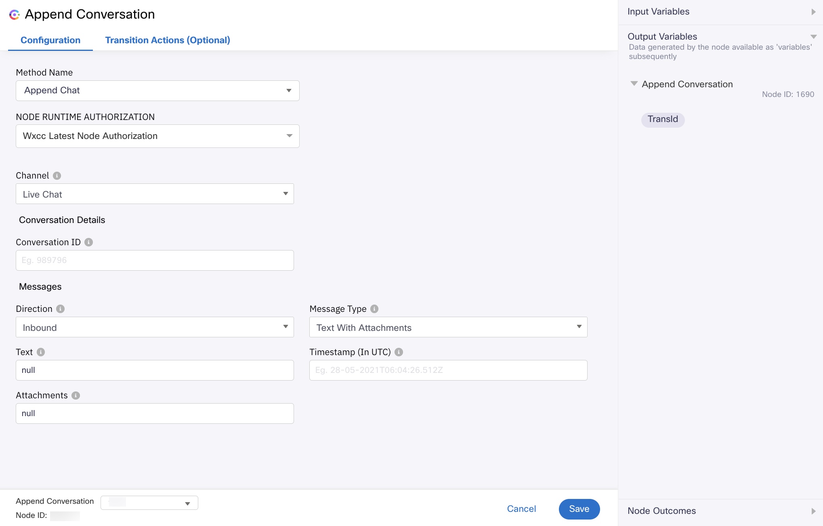Click the Timestamp (In UTC) info icon
The height and width of the screenshot is (526, 823).
click(x=399, y=352)
